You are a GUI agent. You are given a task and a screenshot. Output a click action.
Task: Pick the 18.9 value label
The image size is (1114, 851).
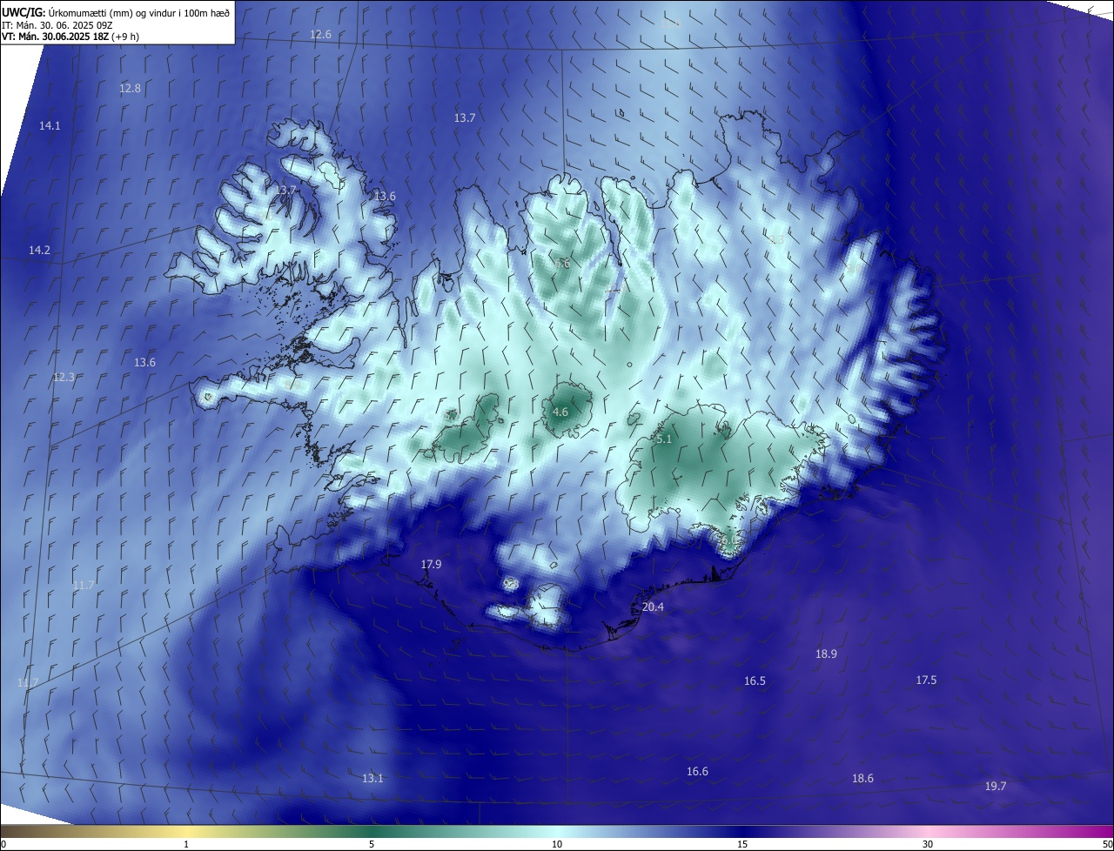(x=826, y=654)
